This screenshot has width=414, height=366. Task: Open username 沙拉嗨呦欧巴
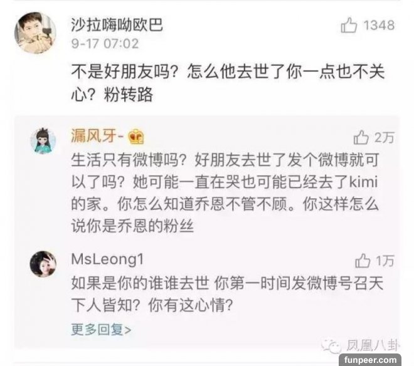pyautogui.click(x=117, y=25)
